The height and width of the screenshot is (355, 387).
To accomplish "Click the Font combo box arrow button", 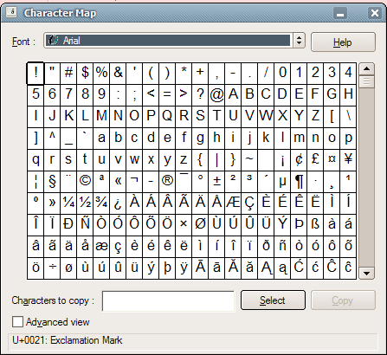I will coord(299,41).
